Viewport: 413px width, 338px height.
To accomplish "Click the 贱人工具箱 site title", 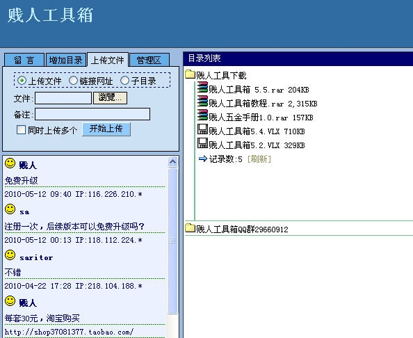I will (x=50, y=15).
